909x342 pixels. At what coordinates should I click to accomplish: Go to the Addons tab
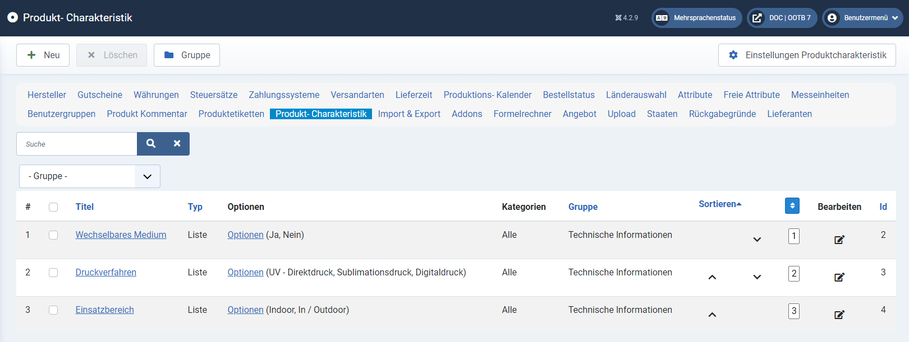pos(467,114)
